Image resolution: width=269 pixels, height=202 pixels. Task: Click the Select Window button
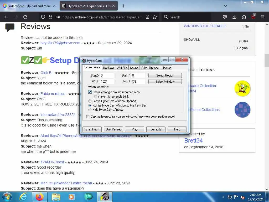pos(165,82)
